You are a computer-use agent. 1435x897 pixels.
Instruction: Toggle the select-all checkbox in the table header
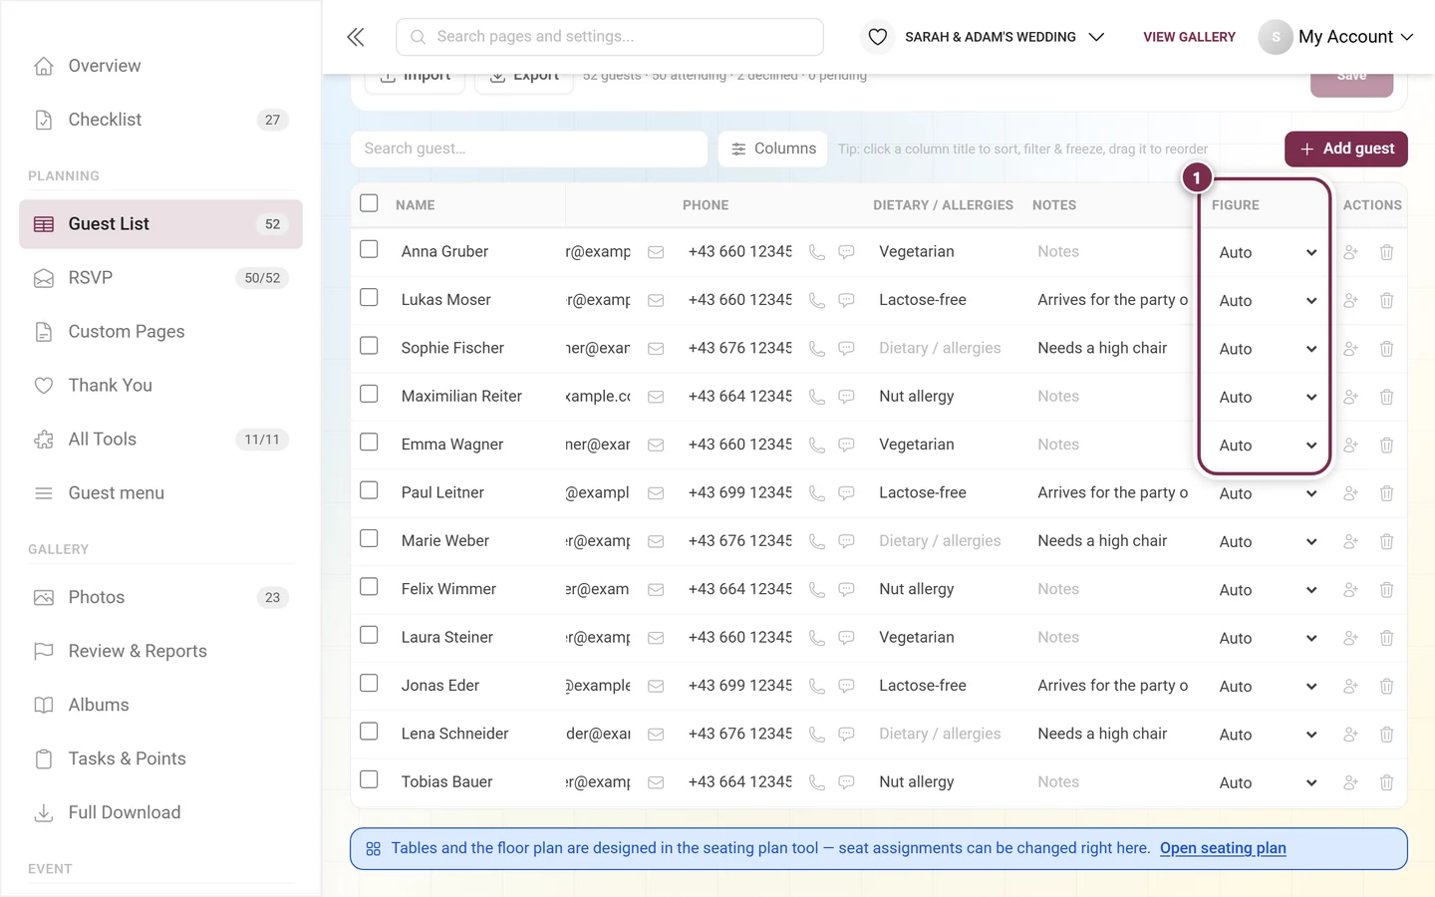click(369, 203)
